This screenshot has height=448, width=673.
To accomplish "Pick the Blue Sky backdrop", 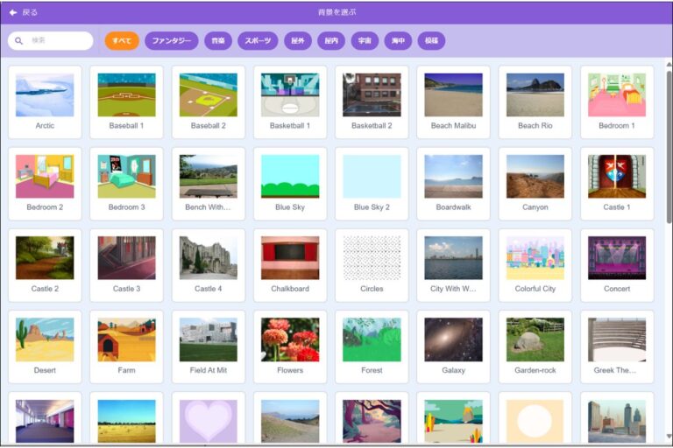I will point(290,183).
